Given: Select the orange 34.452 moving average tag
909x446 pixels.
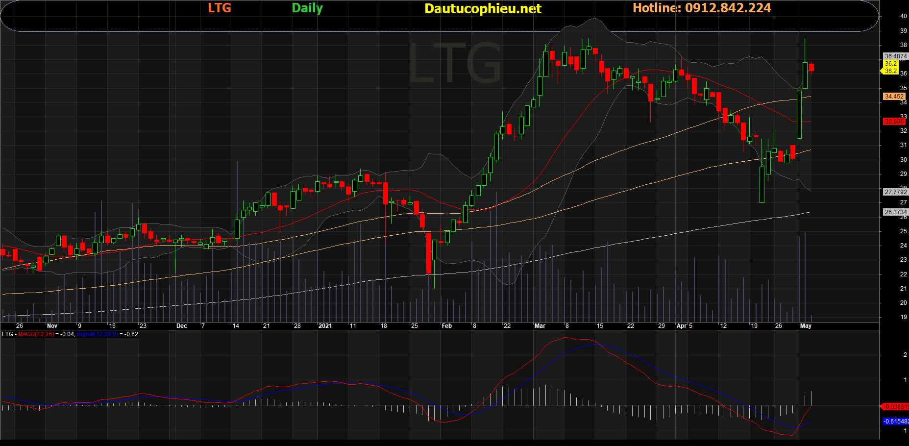Looking at the screenshot, I should tap(894, 97).
